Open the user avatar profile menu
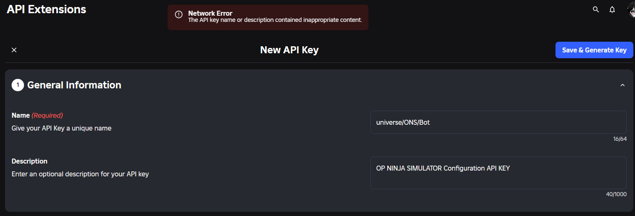 [x=631, y=9]
